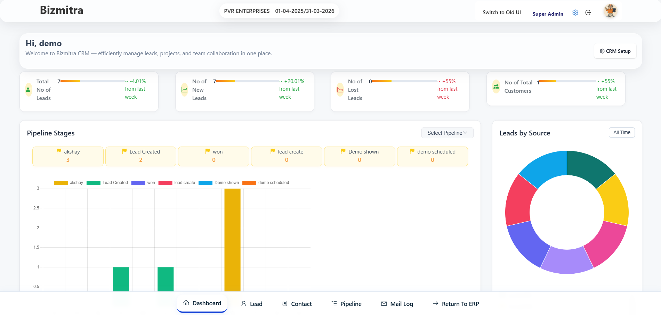The width and height of the screenshot is (661, 315).
Task: Toggle the Lead Created legend item
Action: click(x=107, y=182)
